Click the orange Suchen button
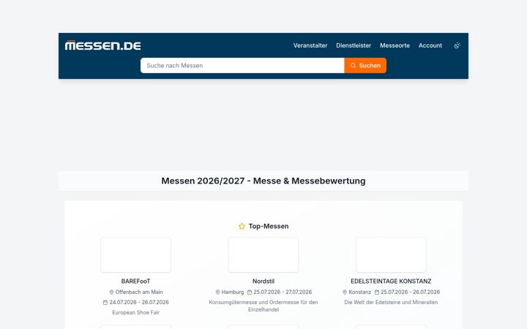Screen dimensions: 527x329 (365, 66)
